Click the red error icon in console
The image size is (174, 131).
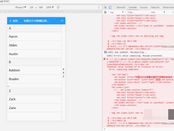point(104,59)
